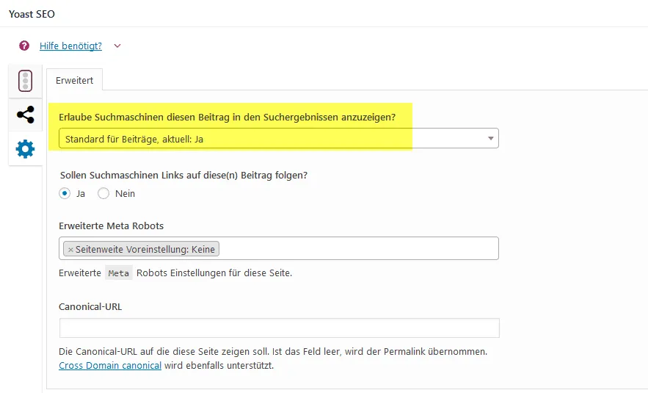The width and height of the screenshot is (648, 393).
Task: Click the 'Yoast SEO' panel heading
Action: [x=32, y=14]
